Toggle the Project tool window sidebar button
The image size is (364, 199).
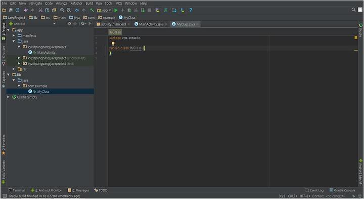pos(4,31)
